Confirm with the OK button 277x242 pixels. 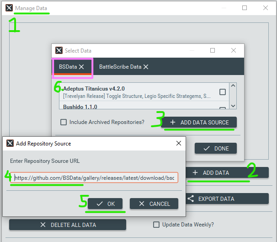pyautogui.click(x=105, y=204)
